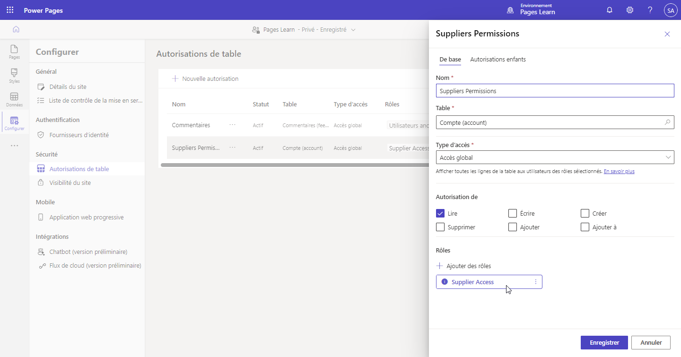
Task: Open the app launcher waffle icon
Action: pyautogui.click(x=10, y=10)
